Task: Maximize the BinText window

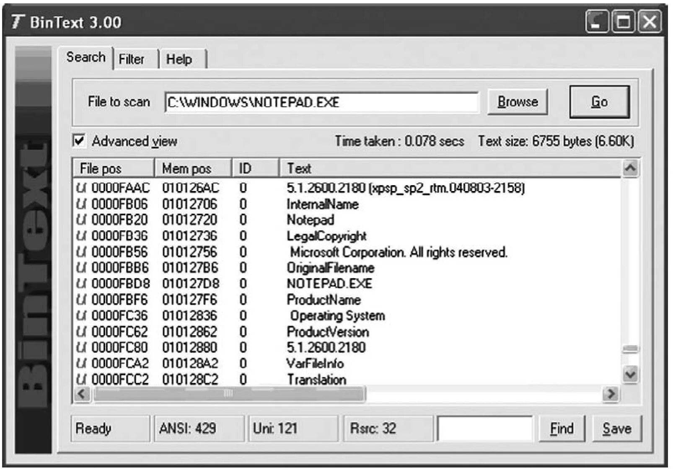Action: pos(623,21)
